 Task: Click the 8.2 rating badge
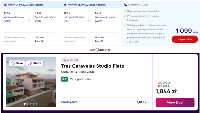click(x=64, y=79)
